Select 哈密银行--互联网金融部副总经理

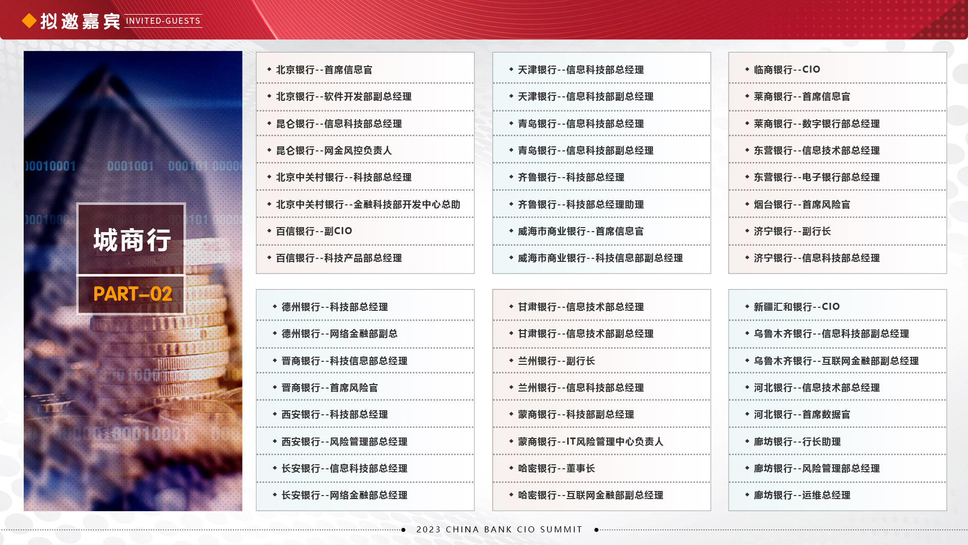(x=591, y=495)
